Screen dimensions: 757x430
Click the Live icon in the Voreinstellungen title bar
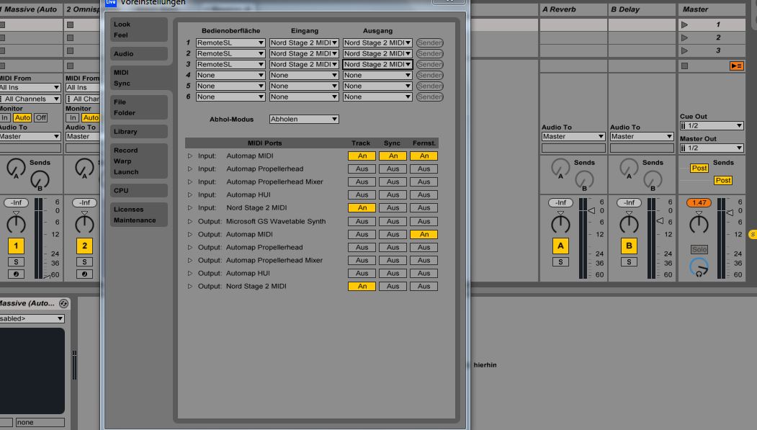coord(110,2)
